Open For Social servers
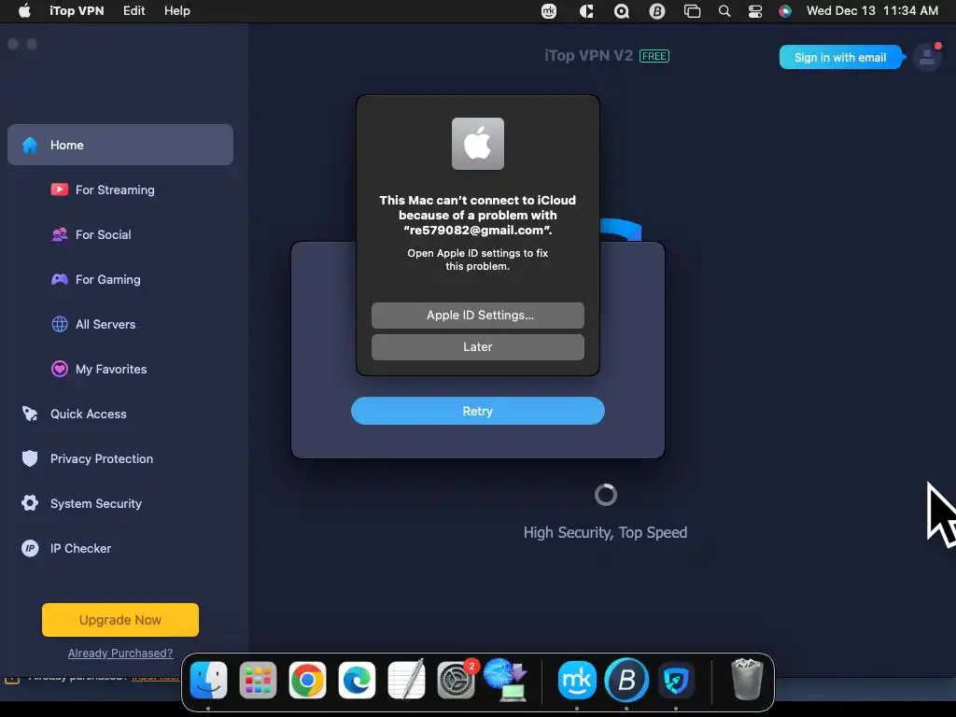956x717 pixels. click(x=103, y=234)
